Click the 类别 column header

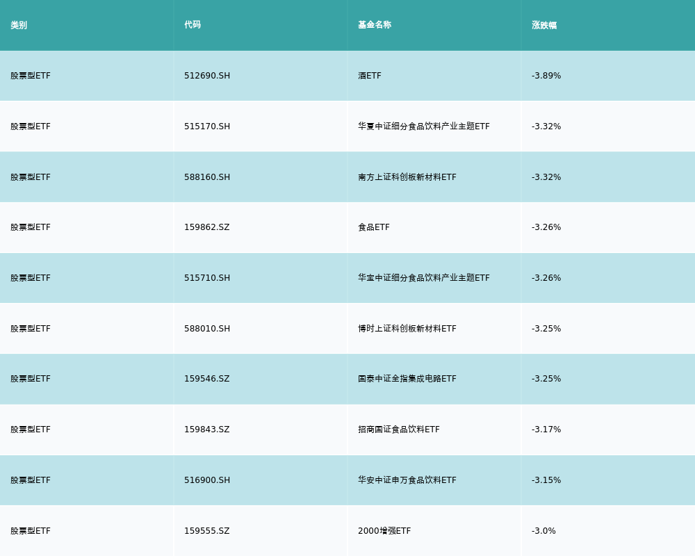pyautogui.click(x=19, y=25)
